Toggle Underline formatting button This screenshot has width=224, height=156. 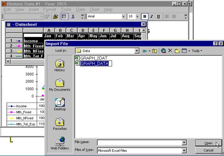(158, 17)
